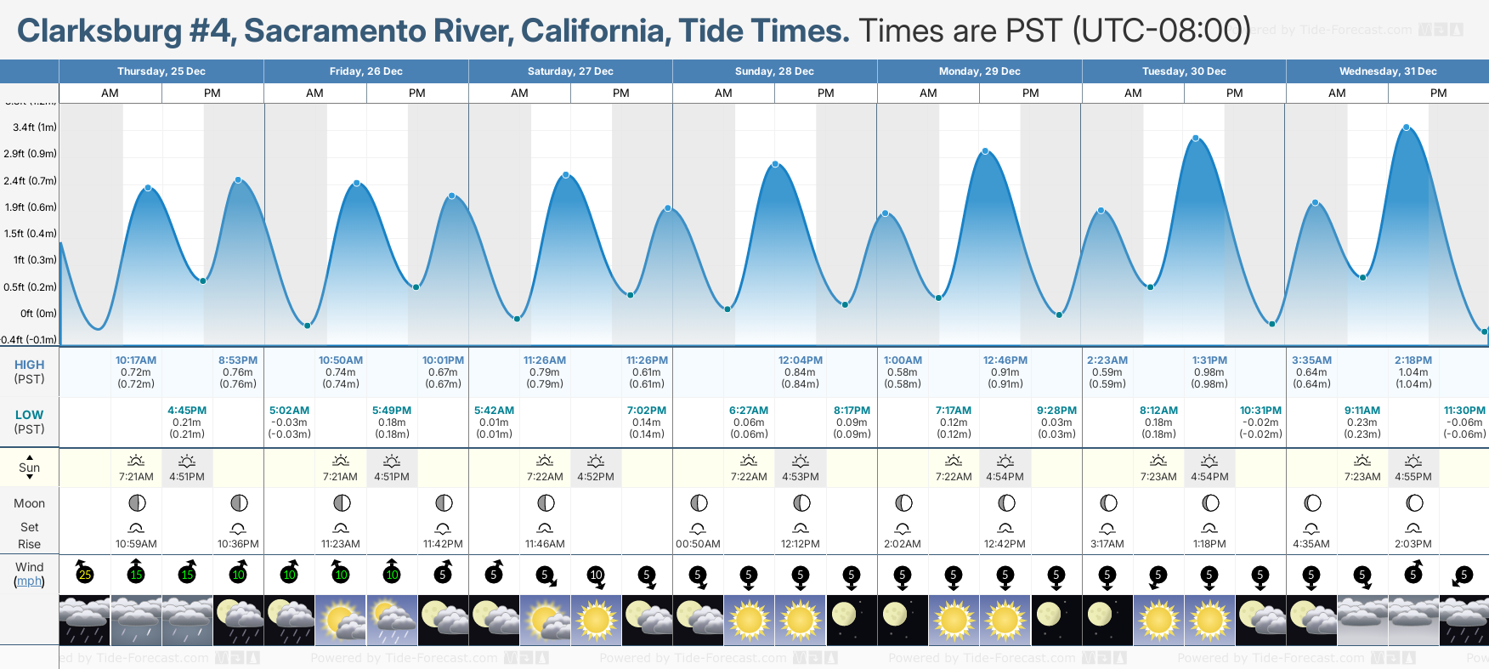
Task: Click the sunset icon above 4:53PM
Action: coord(801,461)
